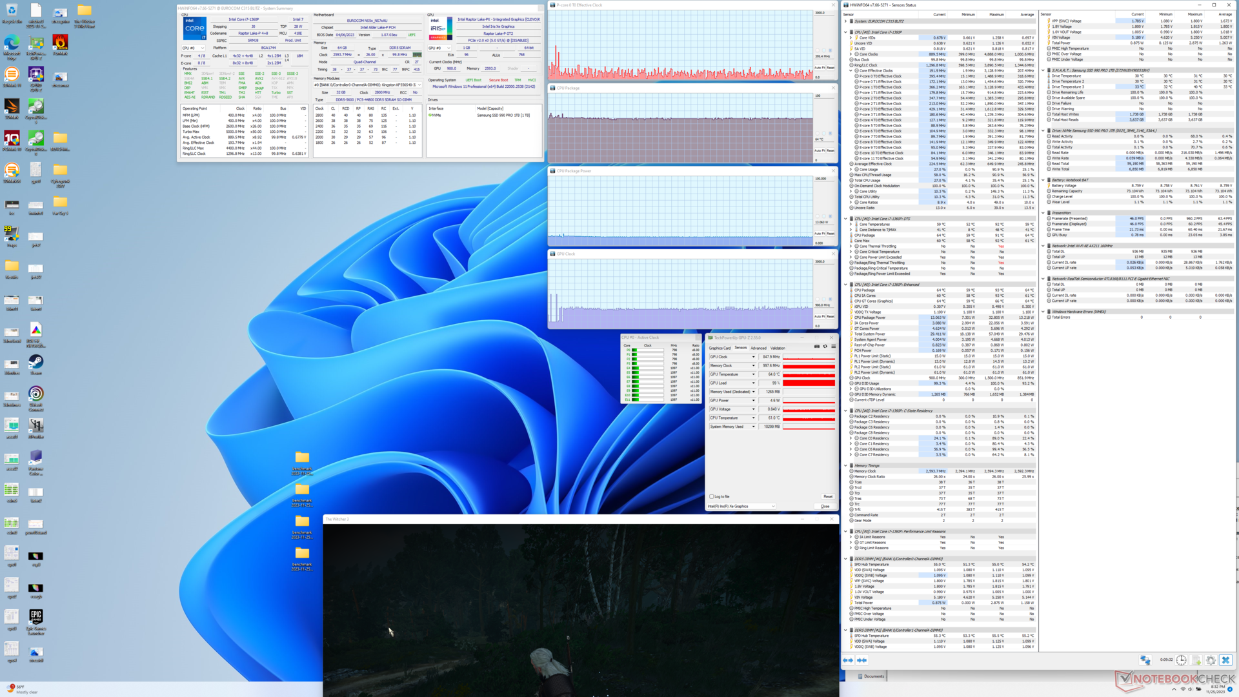This screenshot has height=697, width=1239.
Task: Open the GPU Clock sensor dropdown
Action: point(753,357)
